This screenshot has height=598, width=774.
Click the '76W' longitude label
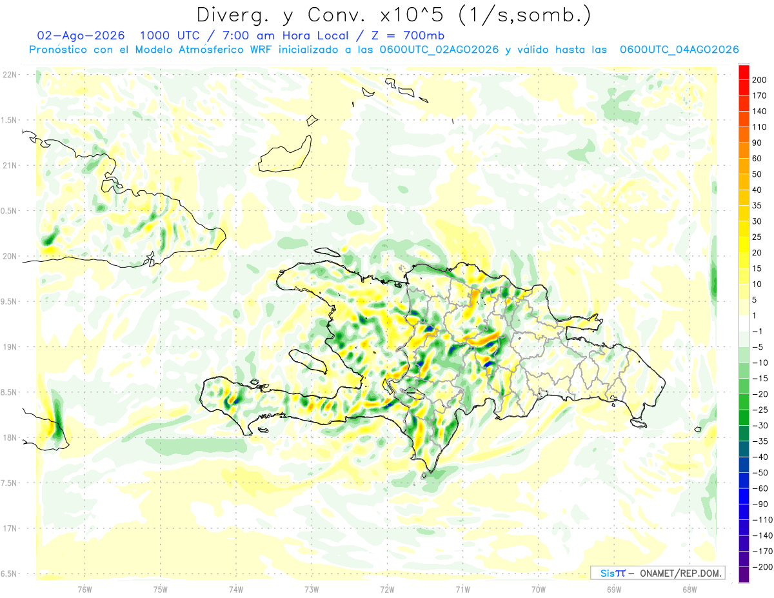pyautogui.click(x=85, y=590)
